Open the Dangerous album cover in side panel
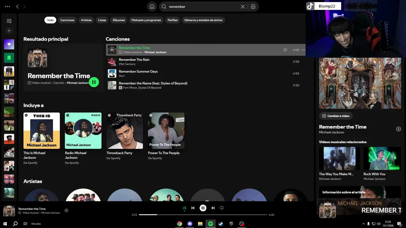406x228 pixels. 360,83
